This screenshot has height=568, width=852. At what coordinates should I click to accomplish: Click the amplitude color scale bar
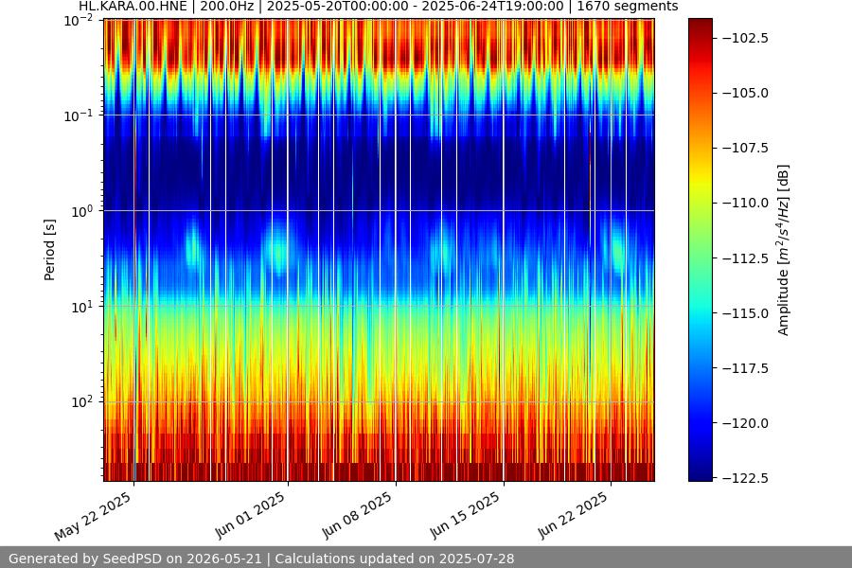coord(700,250)
